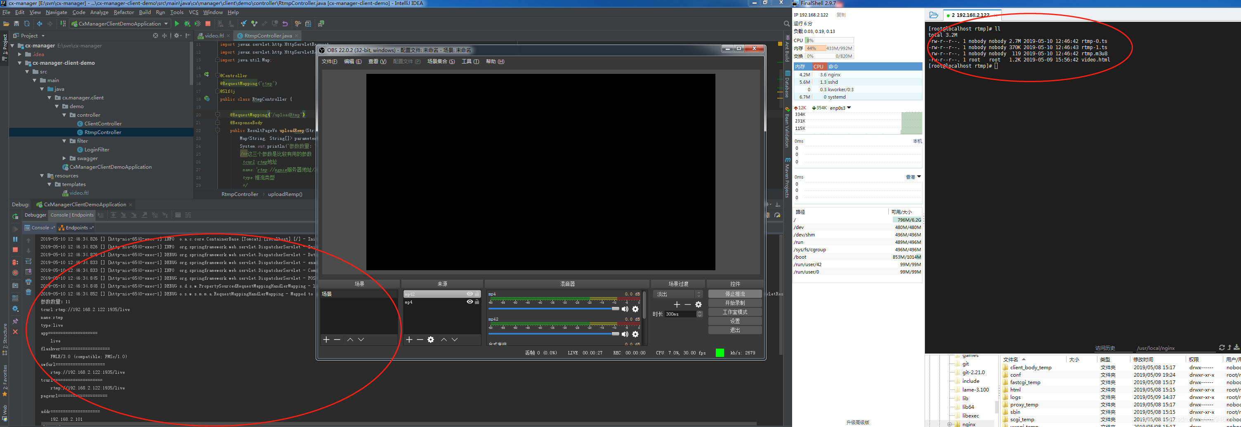The width and height of the screenshot is (1241, 427).
Task: Expand the swagger package node
Action: (64, 158)
